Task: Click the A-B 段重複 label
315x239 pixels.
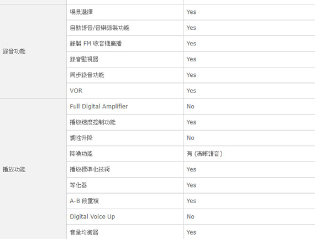Action: [x=85, y=201]
